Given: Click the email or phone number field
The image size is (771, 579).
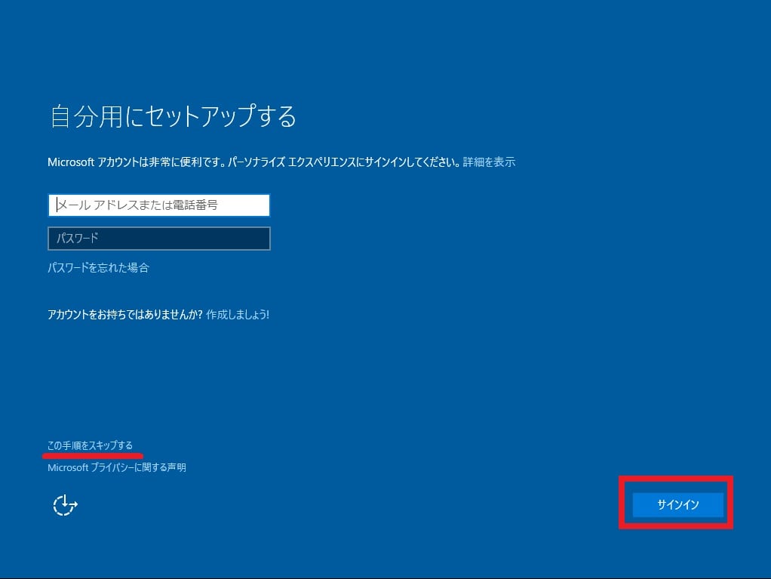Looking at the screenshot, I should (159, 205).
